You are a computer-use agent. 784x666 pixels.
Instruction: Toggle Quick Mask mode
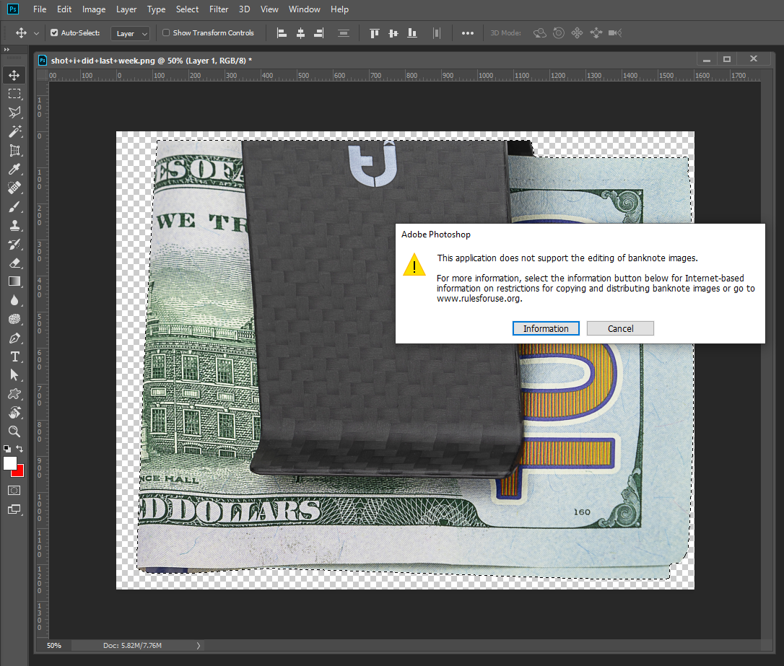(14, 490)
